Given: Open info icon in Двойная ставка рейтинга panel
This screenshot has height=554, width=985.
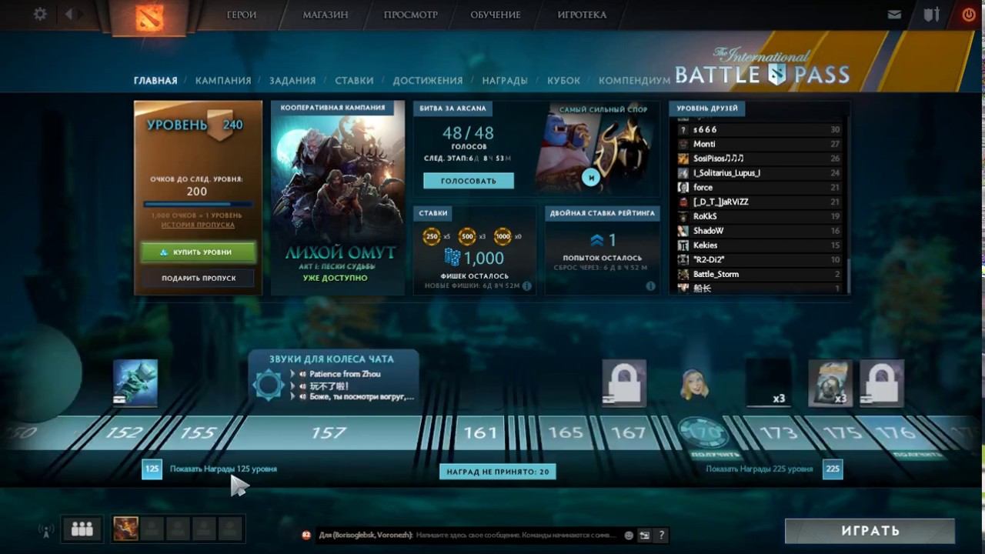Looking at the screenshot, I should tap(650, 285).
